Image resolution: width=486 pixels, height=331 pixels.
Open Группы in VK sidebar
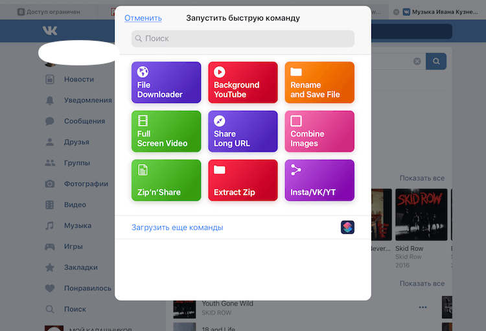click(77, 163)
